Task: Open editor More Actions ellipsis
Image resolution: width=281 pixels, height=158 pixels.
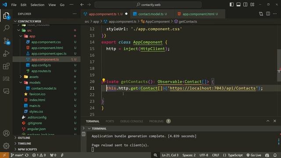Action: (275, 14)
